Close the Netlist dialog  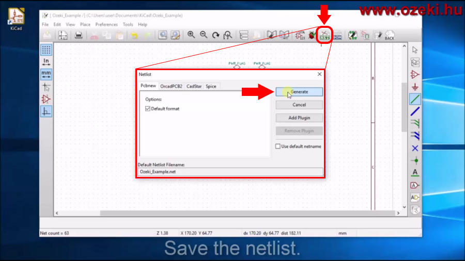click(319, 74)
